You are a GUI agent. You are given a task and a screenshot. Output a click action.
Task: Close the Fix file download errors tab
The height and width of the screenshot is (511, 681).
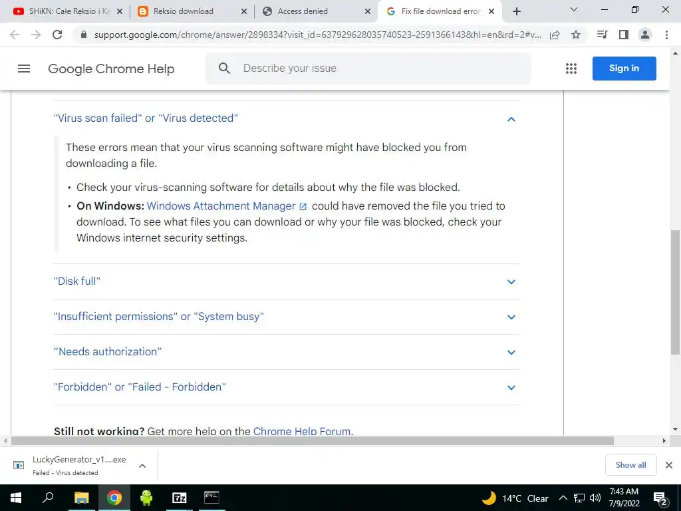coord(491,11)
